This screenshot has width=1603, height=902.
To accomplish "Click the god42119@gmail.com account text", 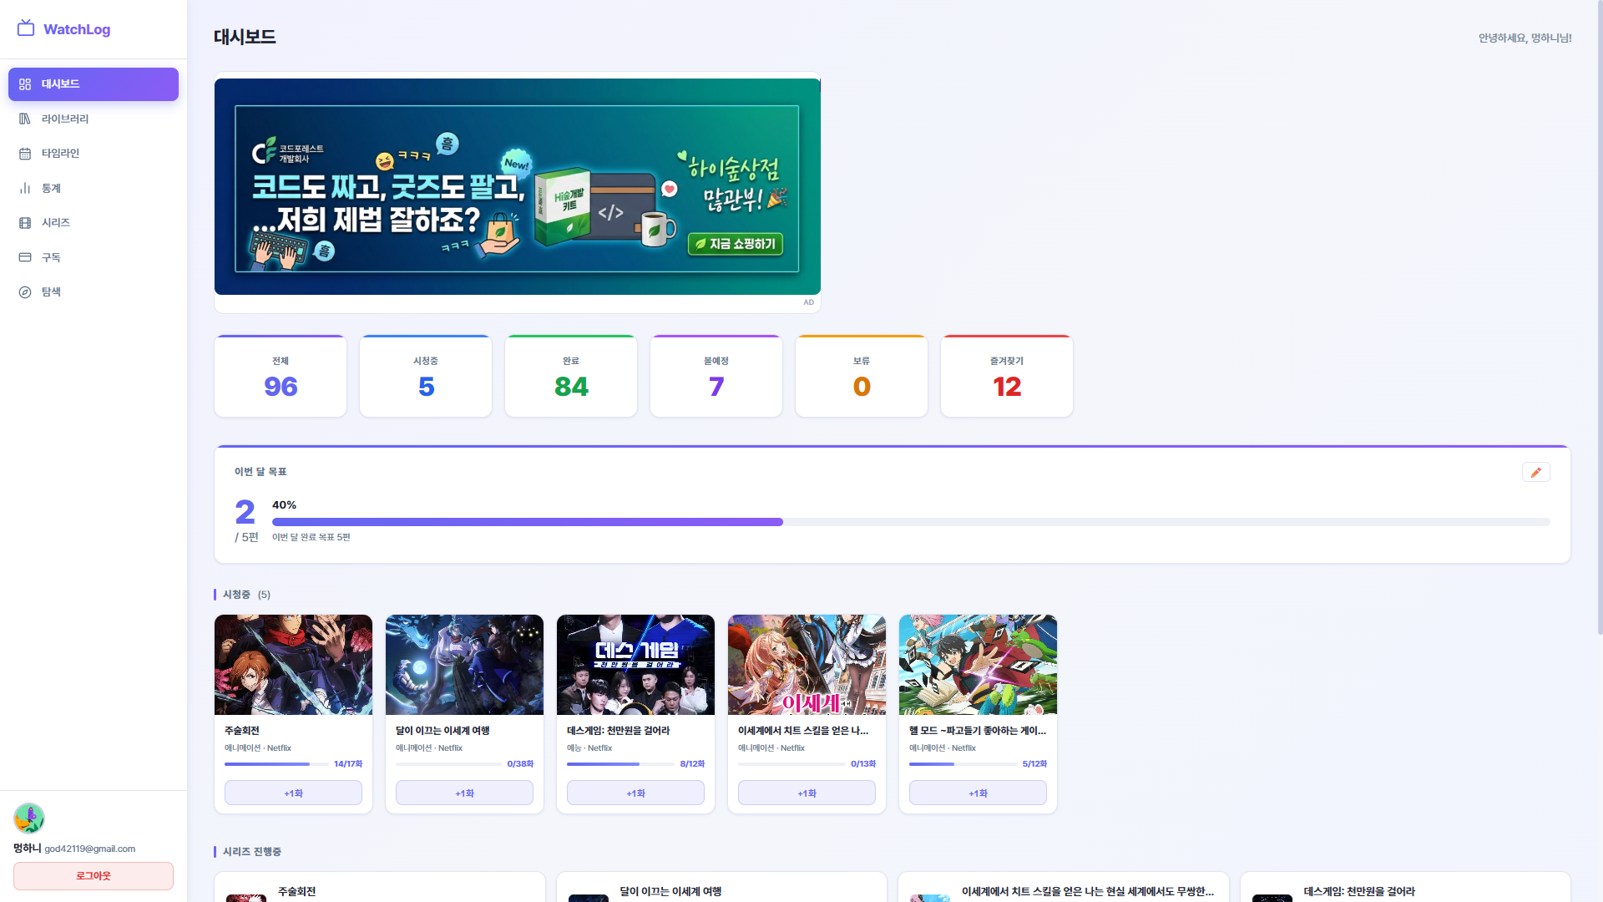I will pos(90,849).
